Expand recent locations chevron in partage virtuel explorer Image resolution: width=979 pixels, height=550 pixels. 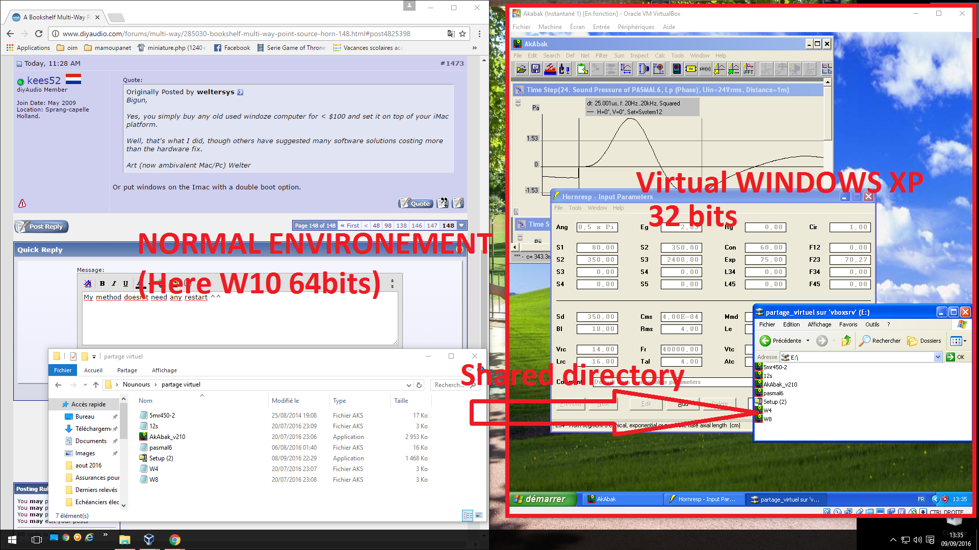click(x=85, y=385)
